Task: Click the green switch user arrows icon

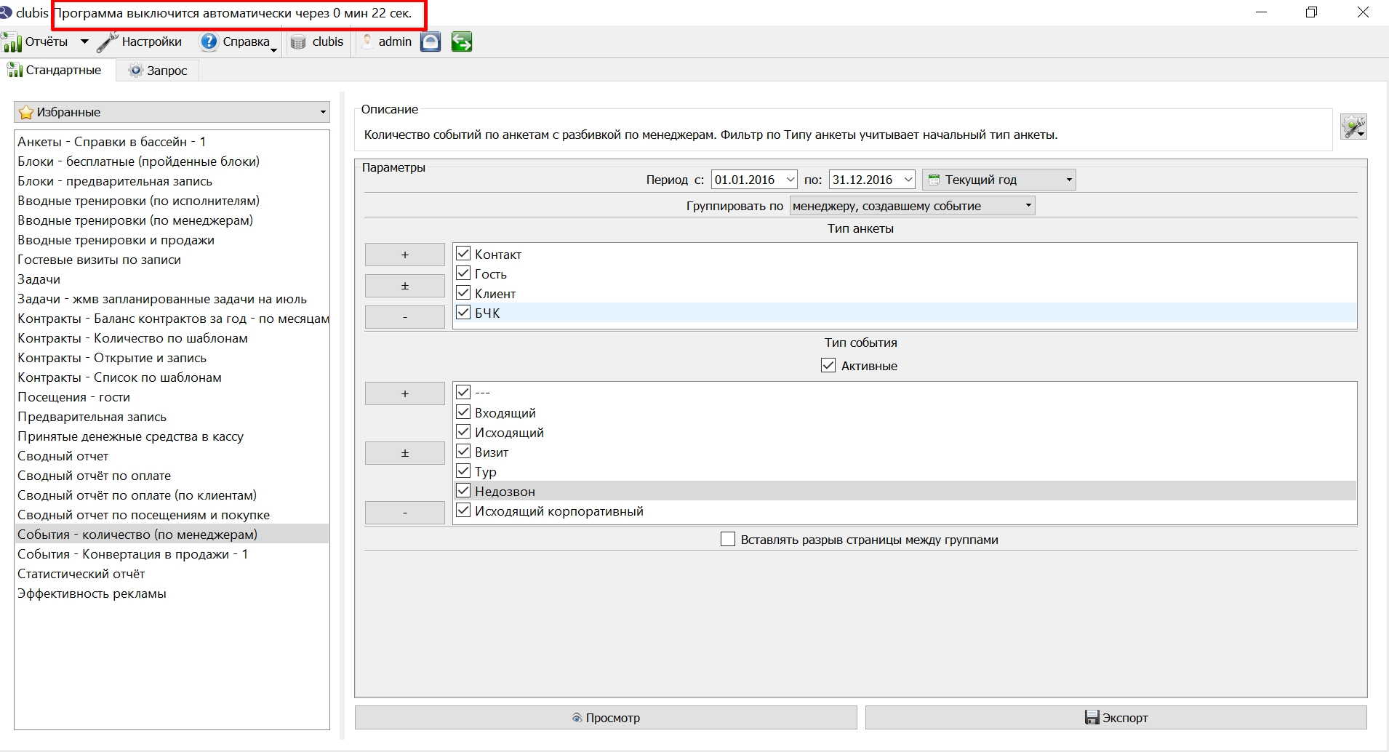Action: tap(461, 42)
